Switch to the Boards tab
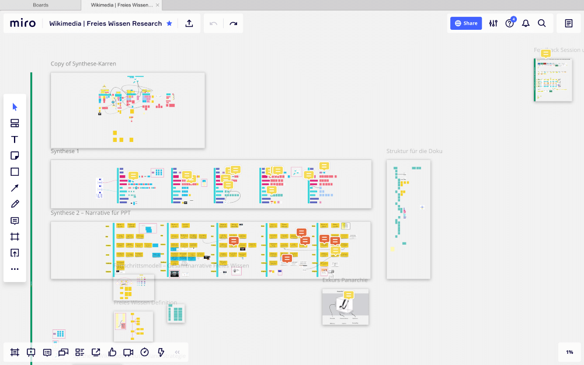 [41, 5]
